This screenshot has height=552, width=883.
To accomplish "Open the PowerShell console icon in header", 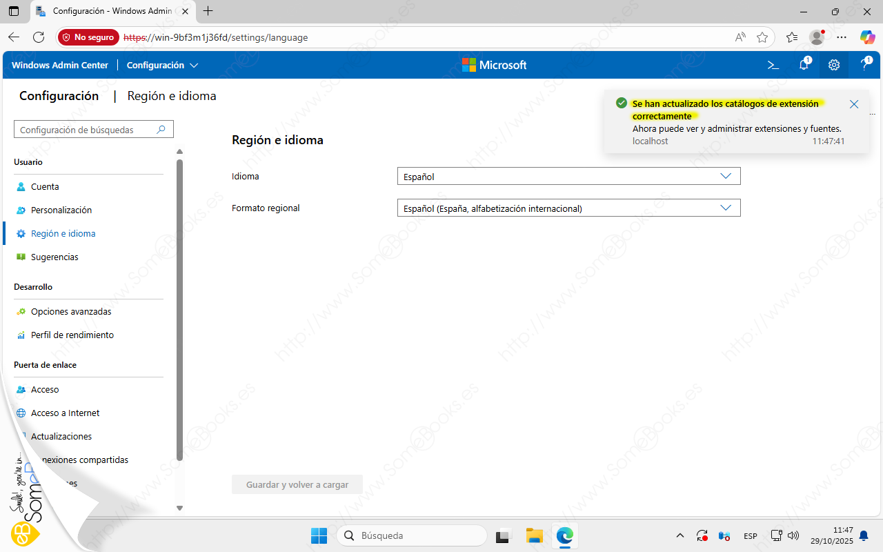I will (x=773, y=65).
